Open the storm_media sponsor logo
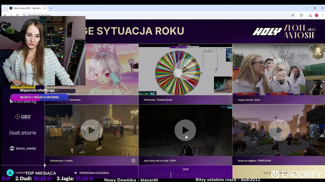 tap(23, 148)
